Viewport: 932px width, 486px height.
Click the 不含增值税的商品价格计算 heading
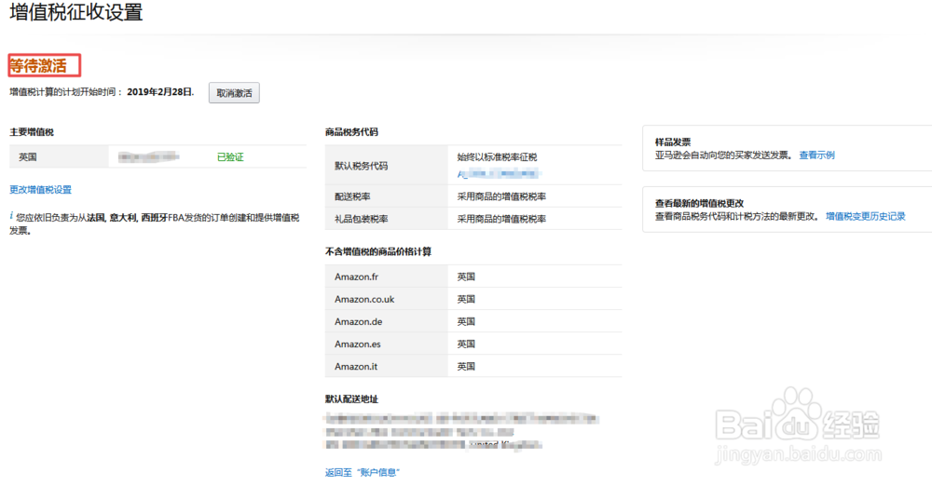[x=378, y=251]
